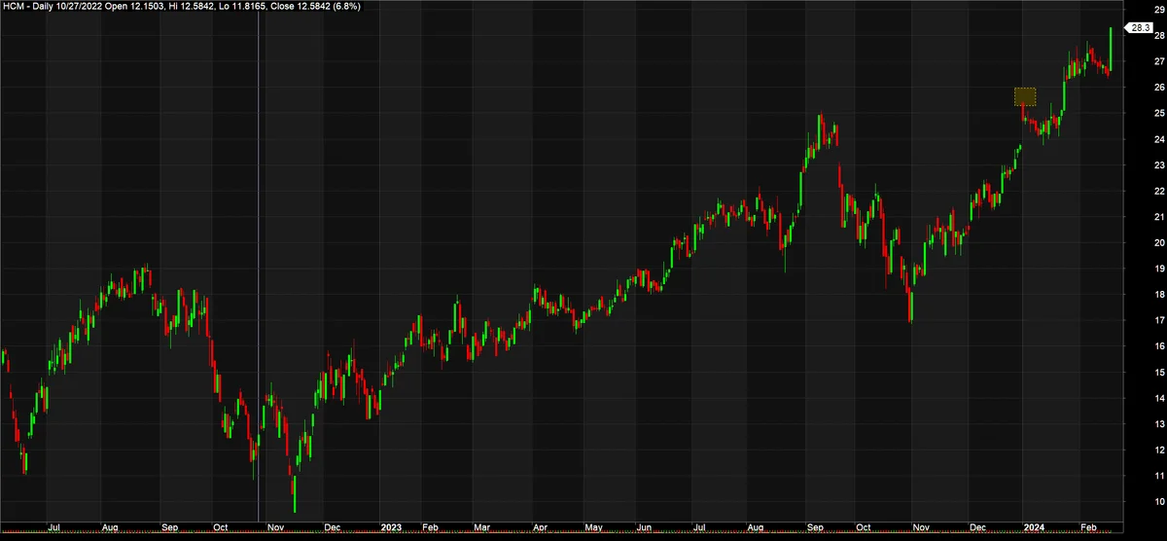Image resolution: width=1167 pixels, height=541 pixels.
Task: Click price axis label 13
Action: coord(1158,424)
